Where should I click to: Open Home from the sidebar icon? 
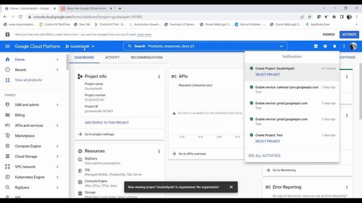point(7,59)
